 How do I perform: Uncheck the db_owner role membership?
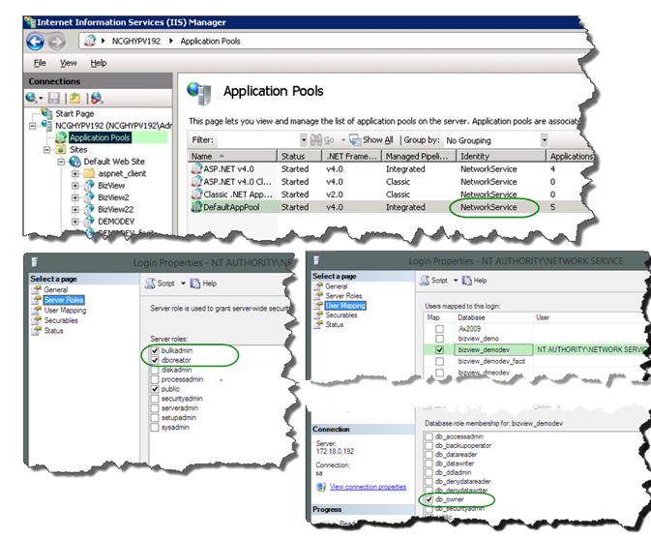tap(429, 499)
